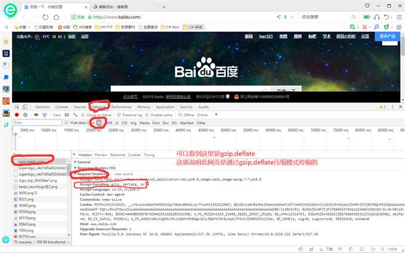Click the green battery icon in toolbar

[366, 17]
